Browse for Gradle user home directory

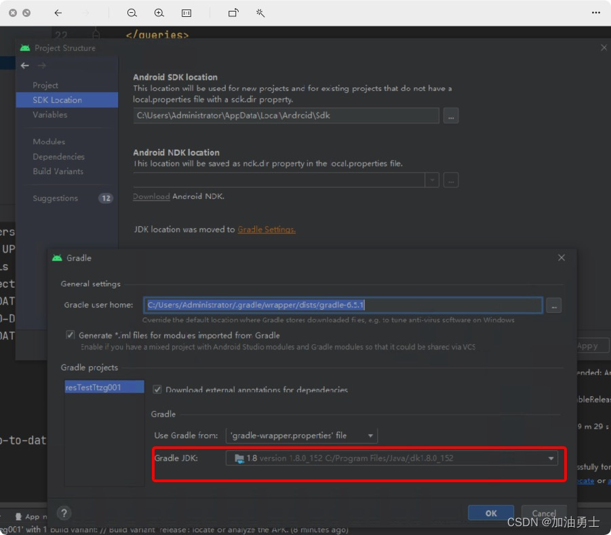point(554,305)
